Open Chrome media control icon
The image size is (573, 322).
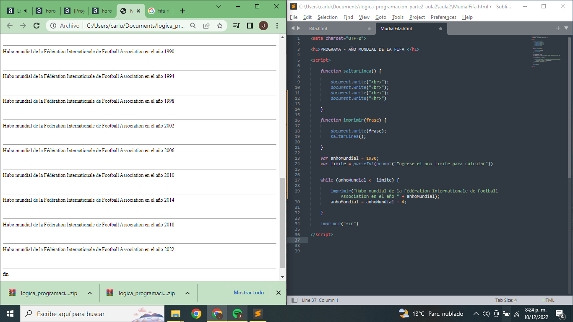tap(237, 26)
